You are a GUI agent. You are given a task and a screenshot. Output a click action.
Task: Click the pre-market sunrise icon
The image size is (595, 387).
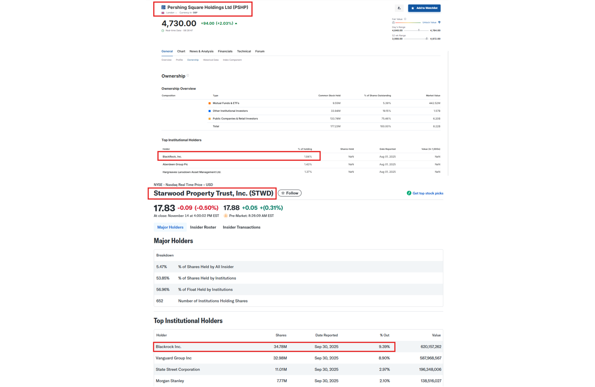coord(226,216)
